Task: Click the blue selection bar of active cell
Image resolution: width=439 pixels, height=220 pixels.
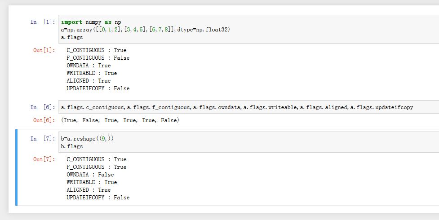Action: (x=17, y=167)
